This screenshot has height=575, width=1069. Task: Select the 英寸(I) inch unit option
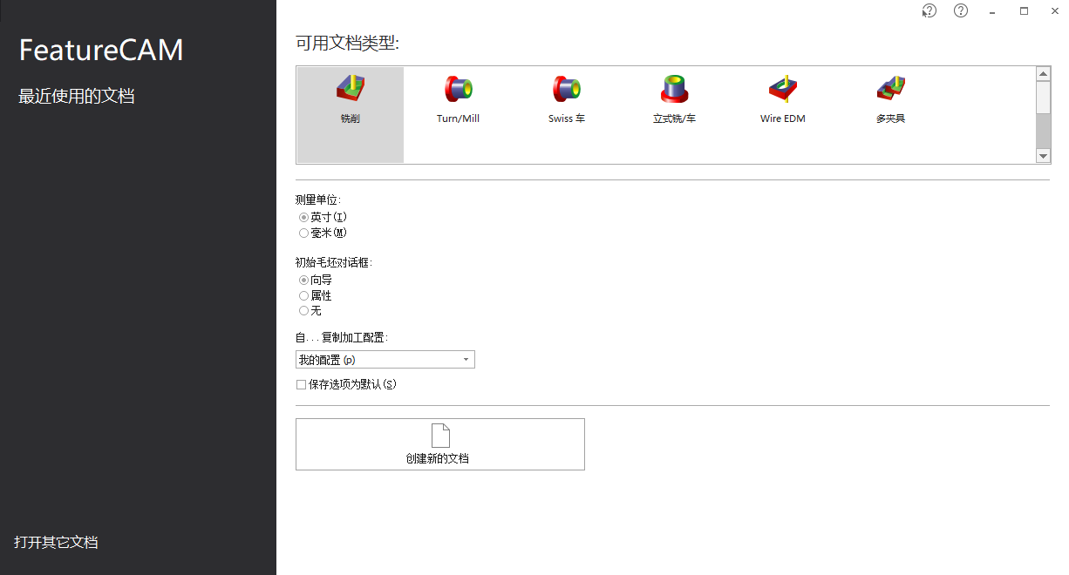(323, 217)
